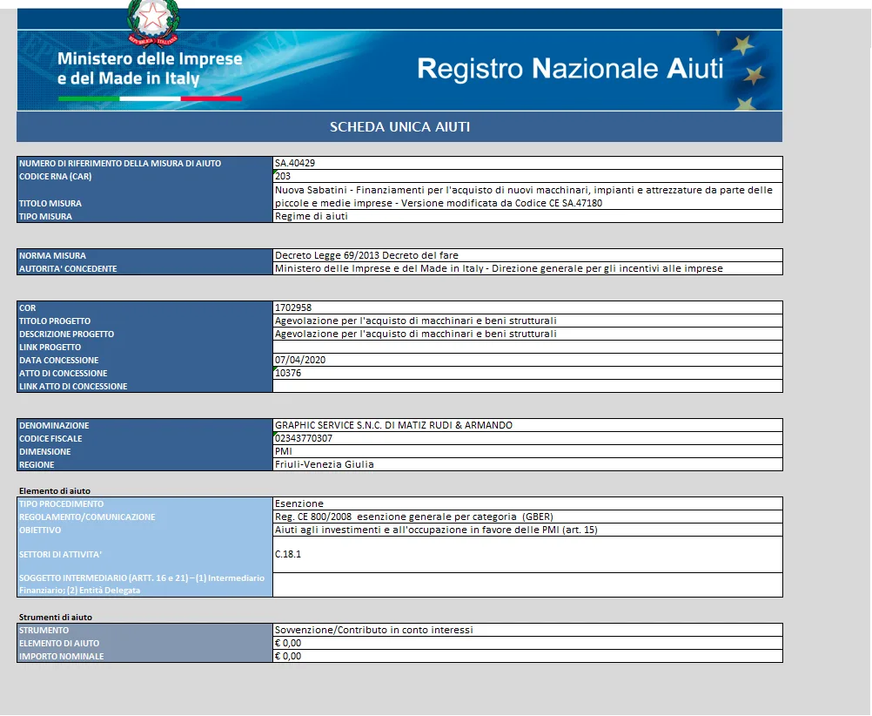872x716 pixels.
Task: Click the AUTORITA' CONCEDENTE label
Action: pos(68,269)
